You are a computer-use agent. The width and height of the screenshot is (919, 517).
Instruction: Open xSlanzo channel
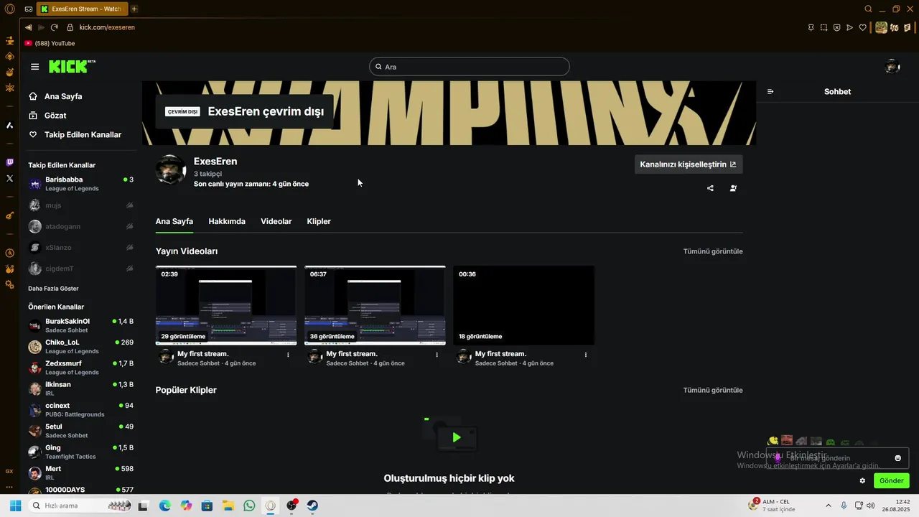80,247
